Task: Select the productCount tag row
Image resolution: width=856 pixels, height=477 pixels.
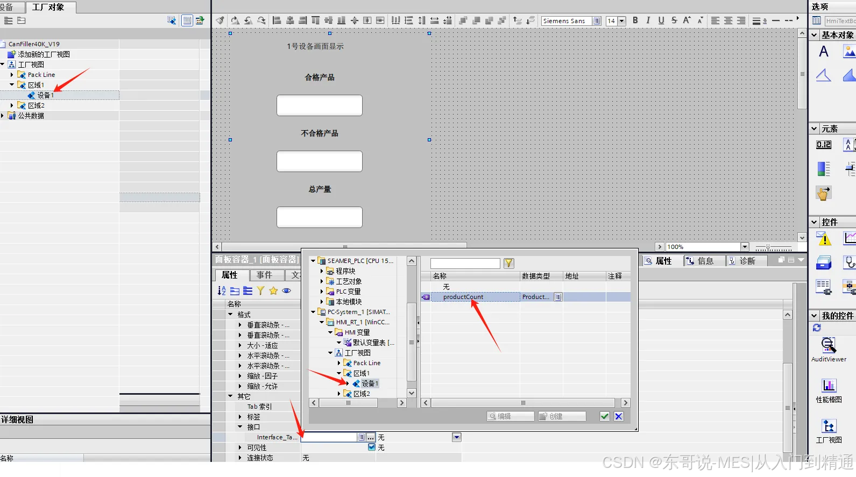Action: [526, 297]
